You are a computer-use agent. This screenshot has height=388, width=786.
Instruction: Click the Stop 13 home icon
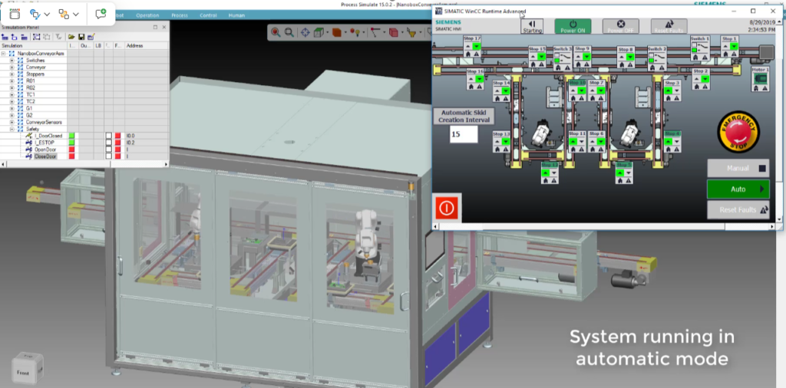[x=497, y=150]
